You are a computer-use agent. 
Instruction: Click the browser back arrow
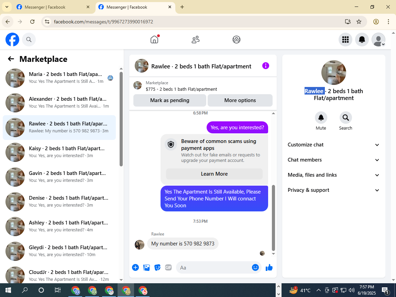8,22
